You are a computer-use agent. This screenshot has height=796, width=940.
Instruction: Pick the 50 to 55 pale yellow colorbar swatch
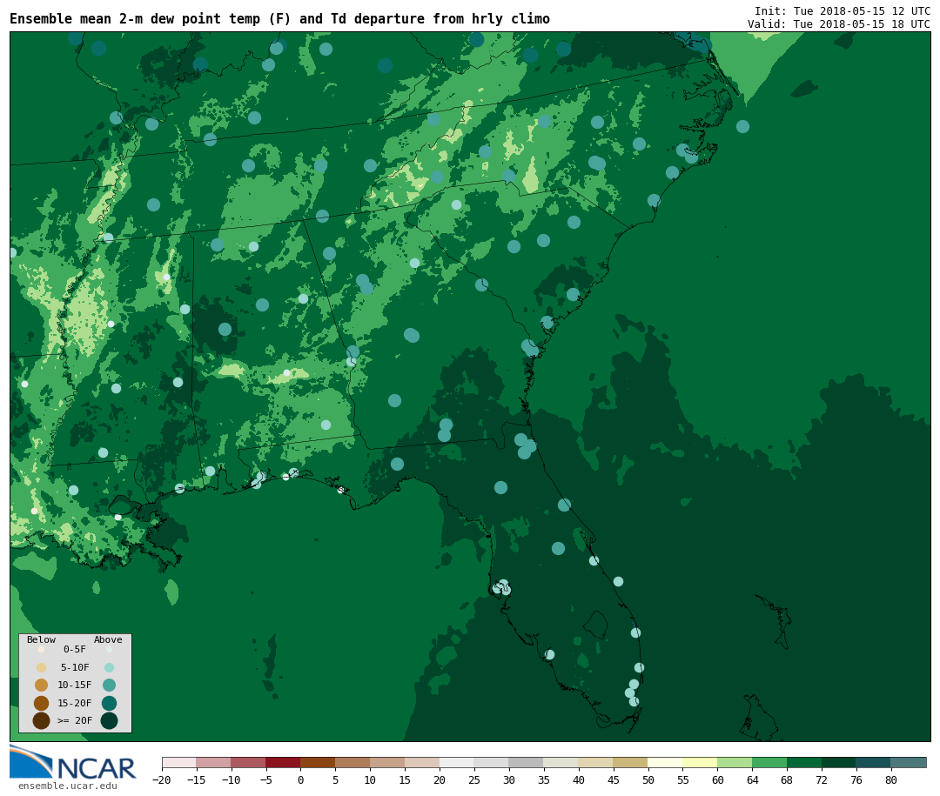coord(666,762)
